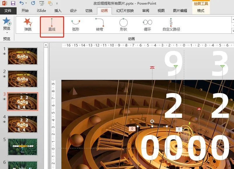The height and width of the screenshot is (169, 234).
Task: Select the pink animation order tag 0
Action: 132,129
